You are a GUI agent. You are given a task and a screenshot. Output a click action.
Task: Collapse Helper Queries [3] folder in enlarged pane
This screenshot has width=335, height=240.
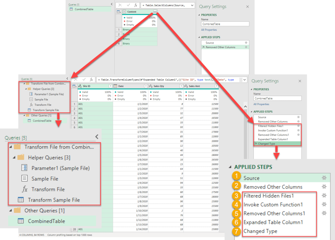(14, 157)
